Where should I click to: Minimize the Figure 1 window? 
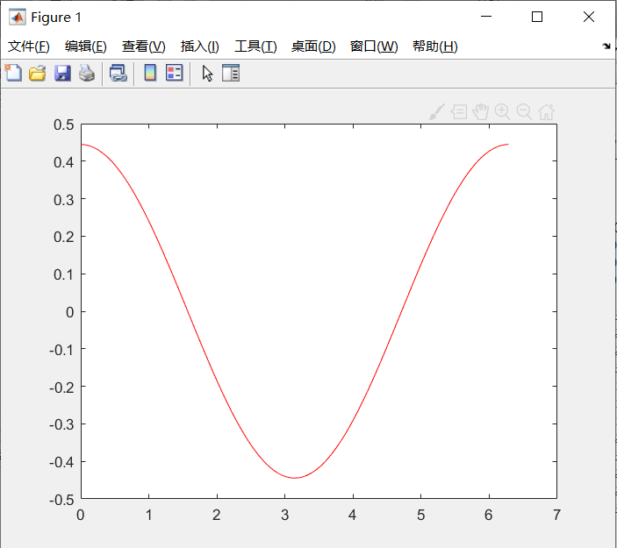coord(486,17)
